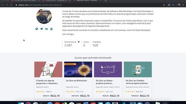Close the 'Reginaldo Santos' tab

pyautogui.click(x=101, y=1)
